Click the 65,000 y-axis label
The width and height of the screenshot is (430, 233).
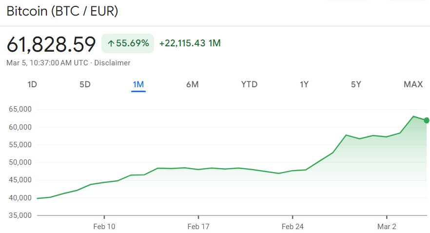click(x=20, y=109)
